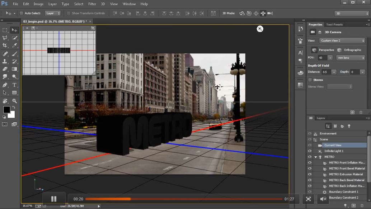This screenshot has width=371, height=209.
Task: Close the 03_begin.psd document tab
Action: [90, 21]
